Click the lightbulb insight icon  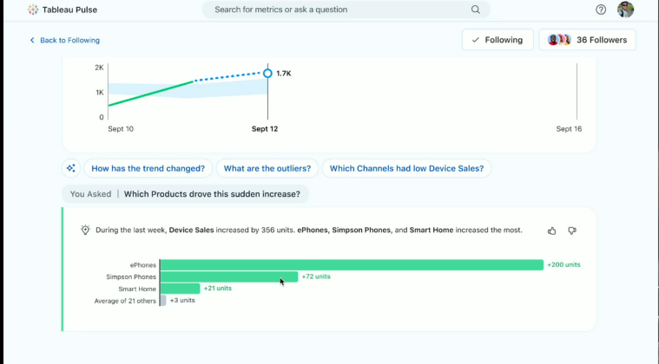tap(85, 230)
